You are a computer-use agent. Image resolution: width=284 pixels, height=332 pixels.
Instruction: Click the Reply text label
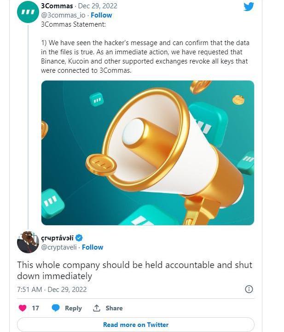pyautogui.click(x=73, y=308)
